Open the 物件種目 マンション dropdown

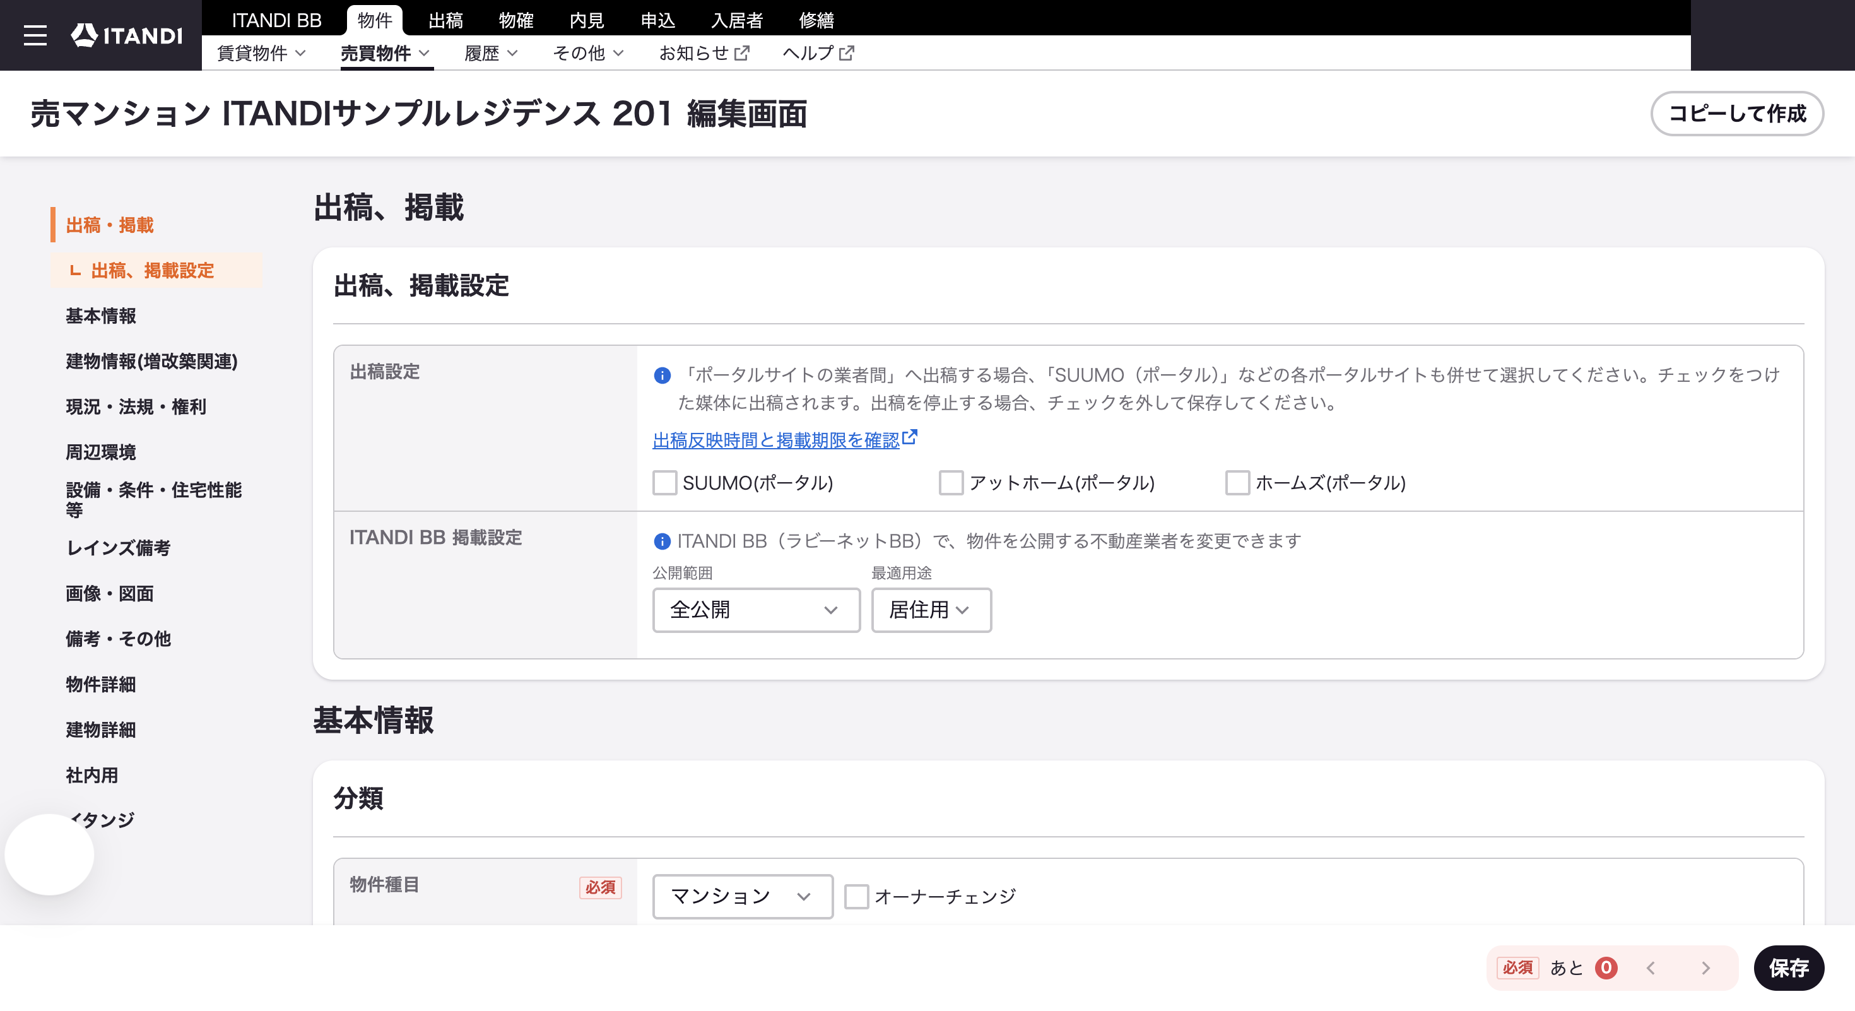click(x=743, y=897)
